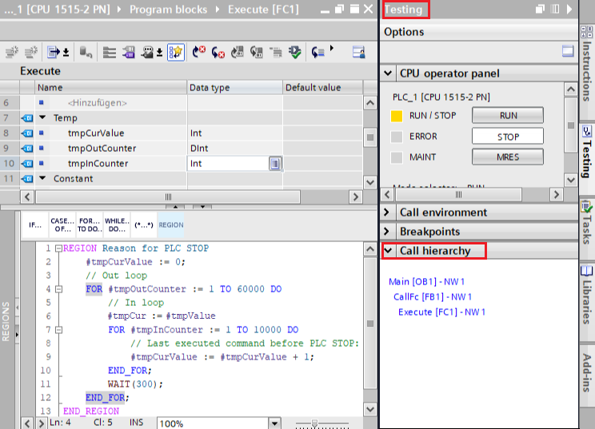595x429 pixels.
Task: Click tag icon in tmpCurValue row
Action: point(27,133)
